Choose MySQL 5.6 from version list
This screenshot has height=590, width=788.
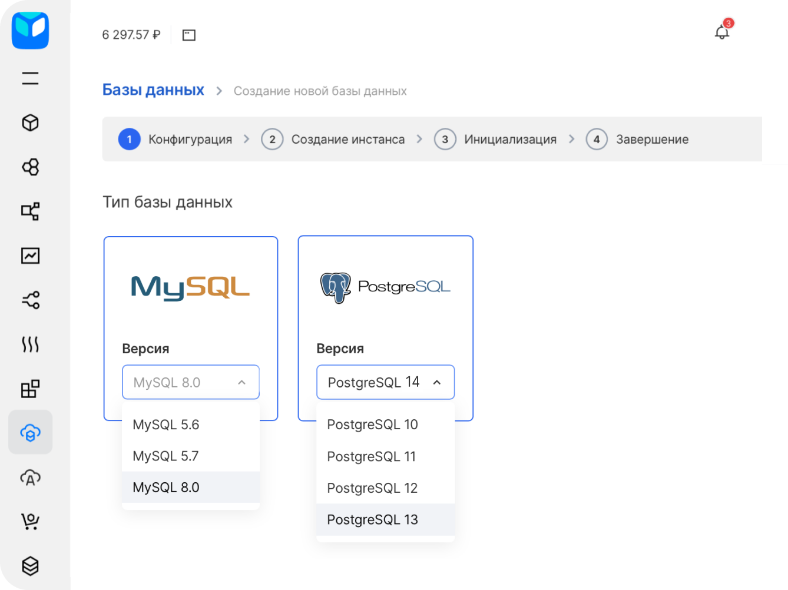[166, 425]
